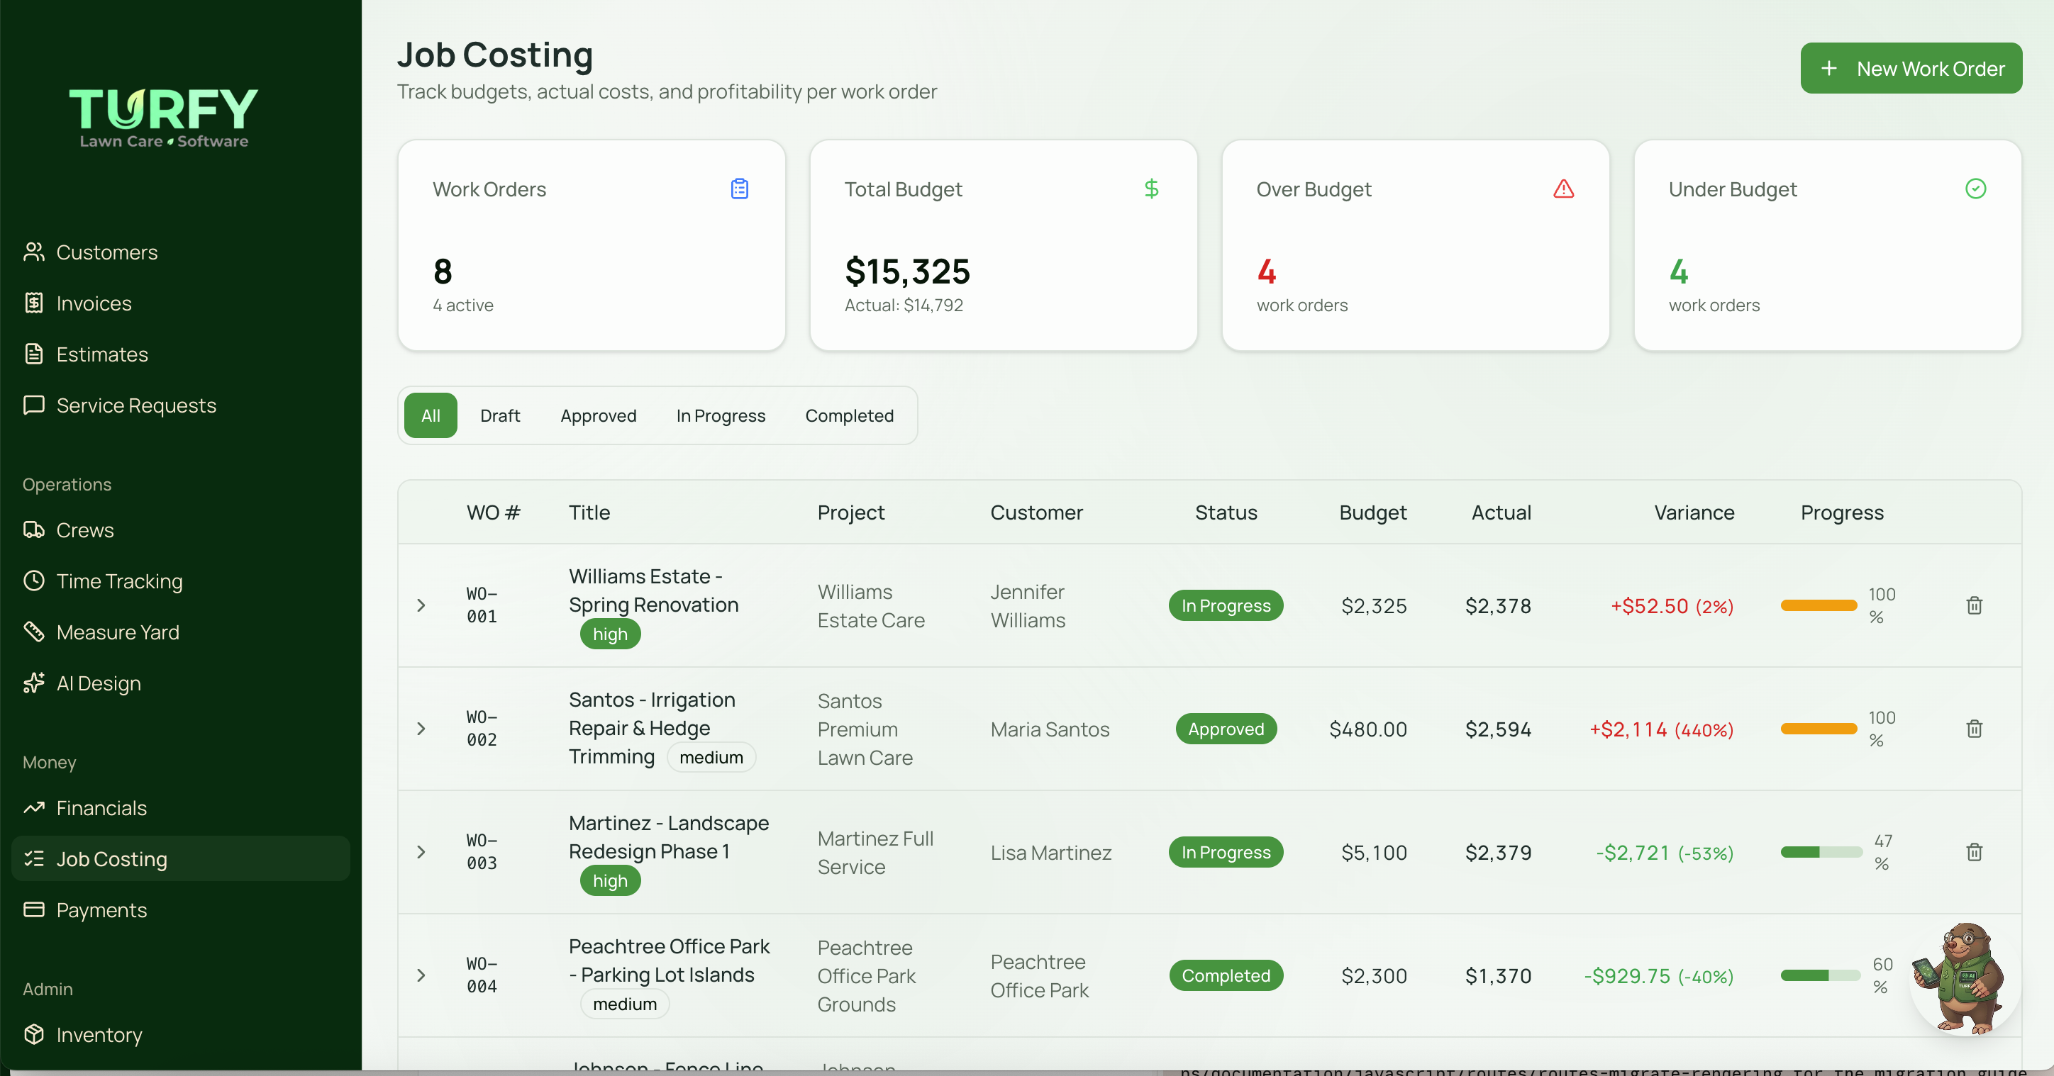Click the Crews truck icon
2054x1076 pixels.
click(33, 530)
